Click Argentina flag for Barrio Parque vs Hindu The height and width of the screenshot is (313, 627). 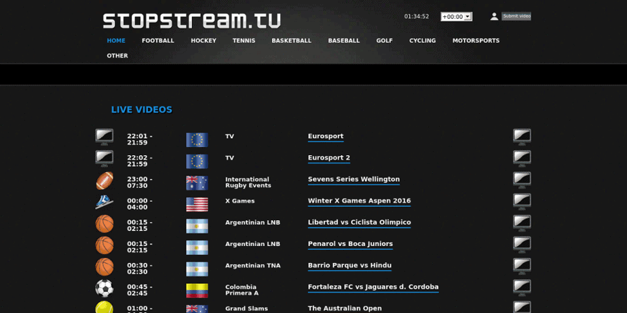coord(197,269)
